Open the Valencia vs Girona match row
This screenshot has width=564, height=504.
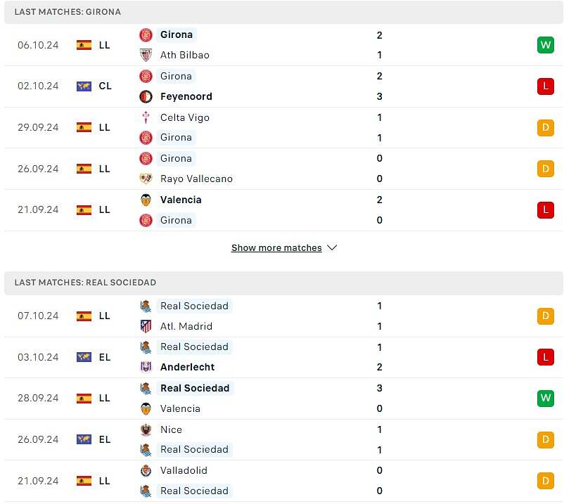[x=281, y=209]
